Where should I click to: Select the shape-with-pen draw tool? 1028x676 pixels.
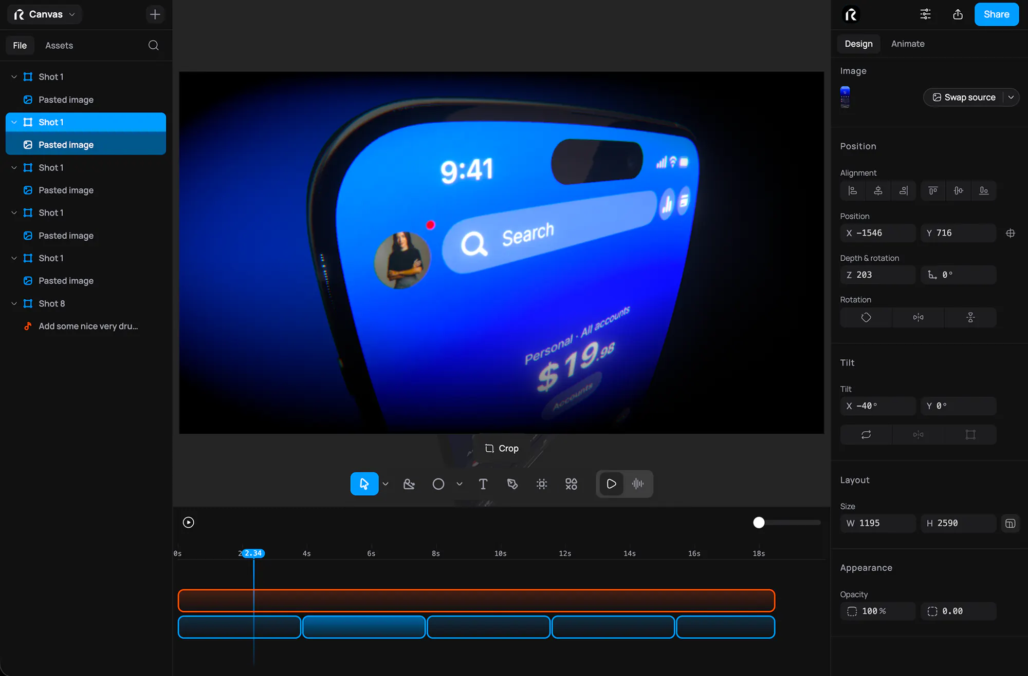409,484
